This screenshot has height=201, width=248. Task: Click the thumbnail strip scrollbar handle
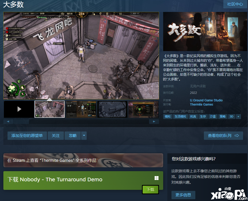21,122
